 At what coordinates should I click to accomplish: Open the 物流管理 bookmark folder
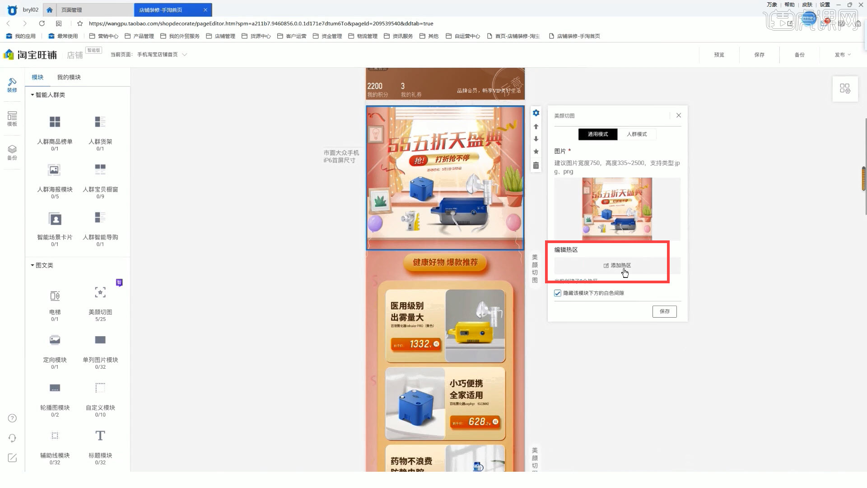(x=363, y=36)
